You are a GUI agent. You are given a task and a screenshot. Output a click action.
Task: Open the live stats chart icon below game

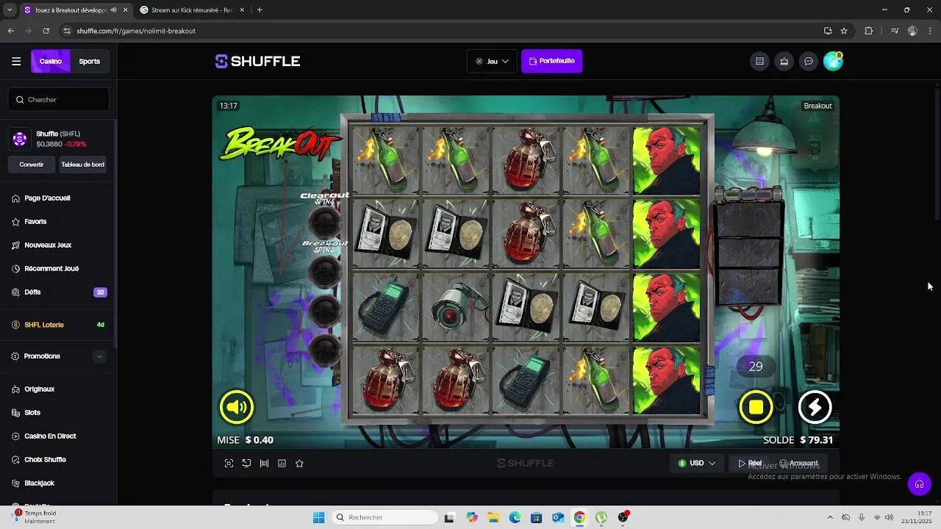(282, 464)
